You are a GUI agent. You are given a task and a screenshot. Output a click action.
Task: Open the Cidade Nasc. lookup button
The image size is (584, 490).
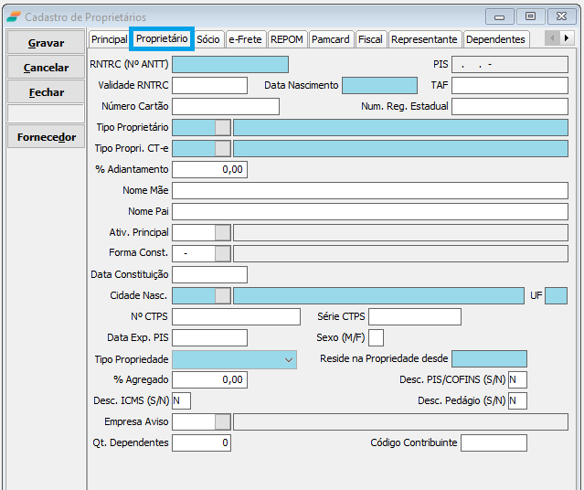pyautogui.click(x=222, y=295)
